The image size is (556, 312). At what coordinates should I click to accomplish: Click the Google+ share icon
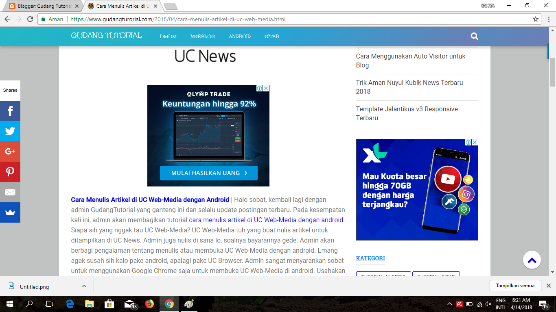pyautogui.click(x=10, y=151)
